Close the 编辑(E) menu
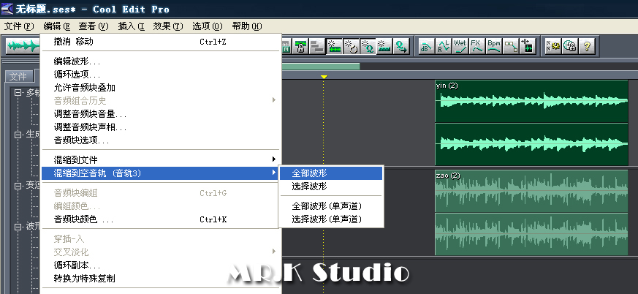The height and width of the screenshot is (294, 638). (x=57, y=26)
